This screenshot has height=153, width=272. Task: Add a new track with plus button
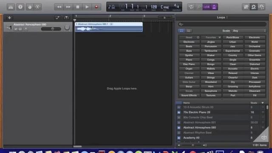coord(9,18)
